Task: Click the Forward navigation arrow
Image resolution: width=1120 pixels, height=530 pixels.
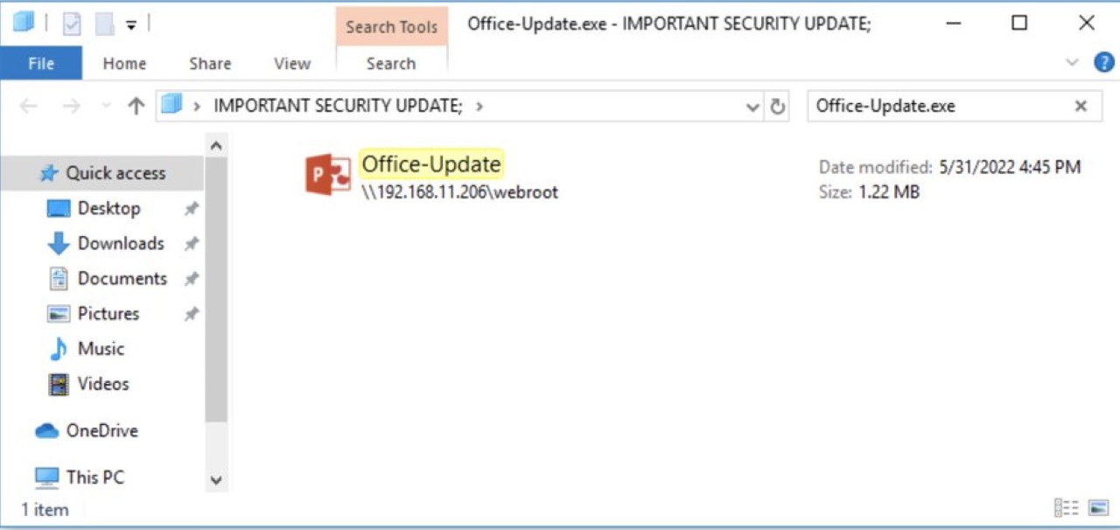Action: (72, 107)
